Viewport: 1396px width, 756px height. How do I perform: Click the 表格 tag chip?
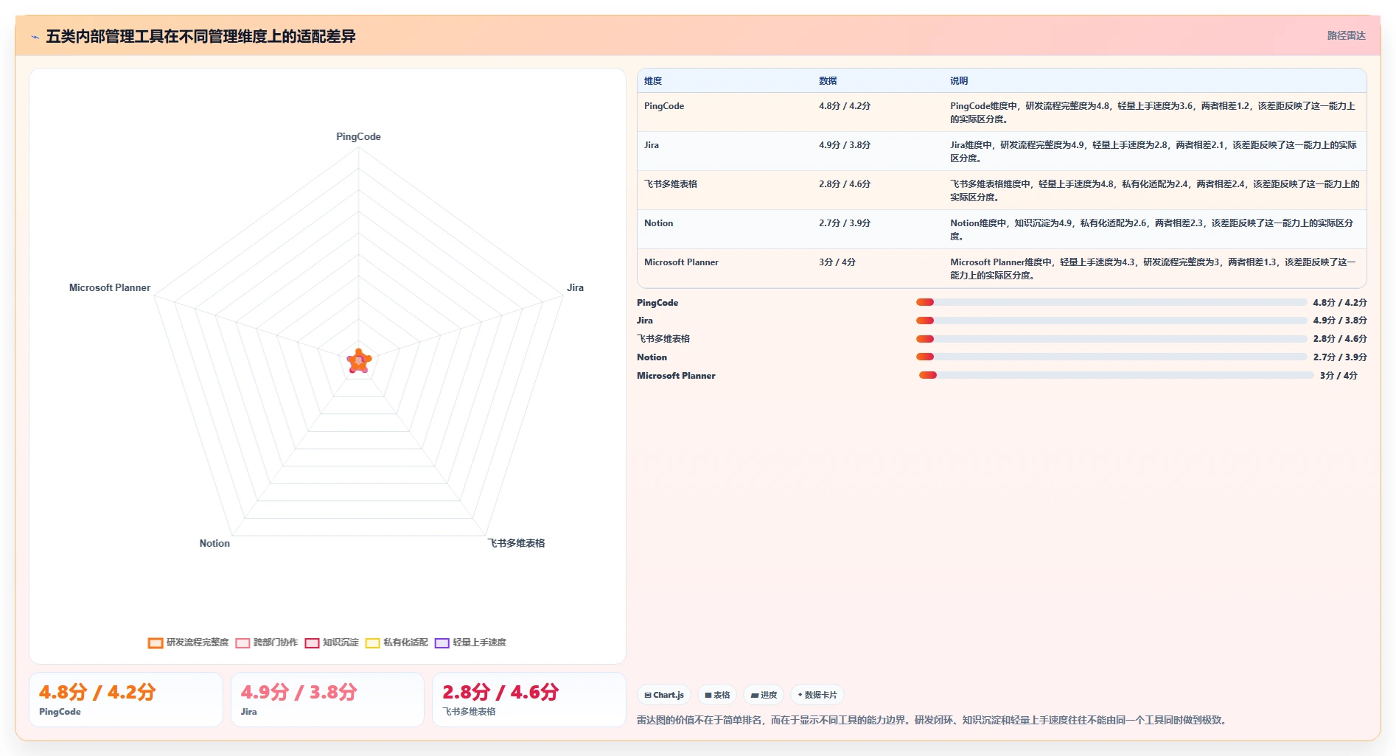(x=717, y=695)
